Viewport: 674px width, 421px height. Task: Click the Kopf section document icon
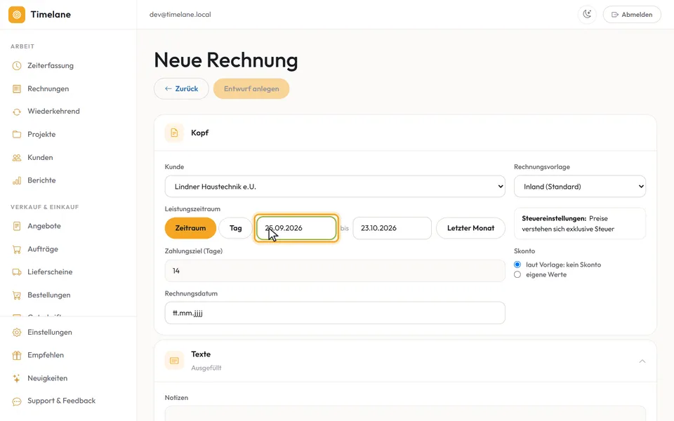pyautogui.click(x=174, y=133)
